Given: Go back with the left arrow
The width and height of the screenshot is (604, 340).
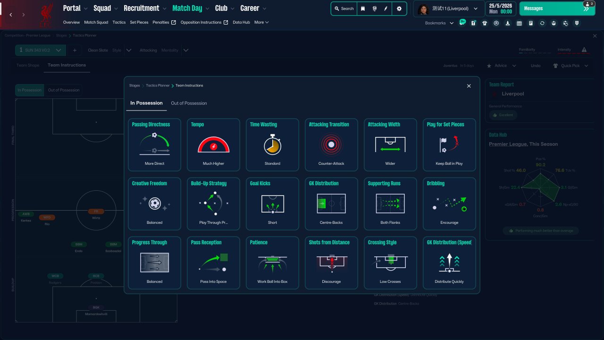Looking at the screenshot, I should click(x=11, y=15).
